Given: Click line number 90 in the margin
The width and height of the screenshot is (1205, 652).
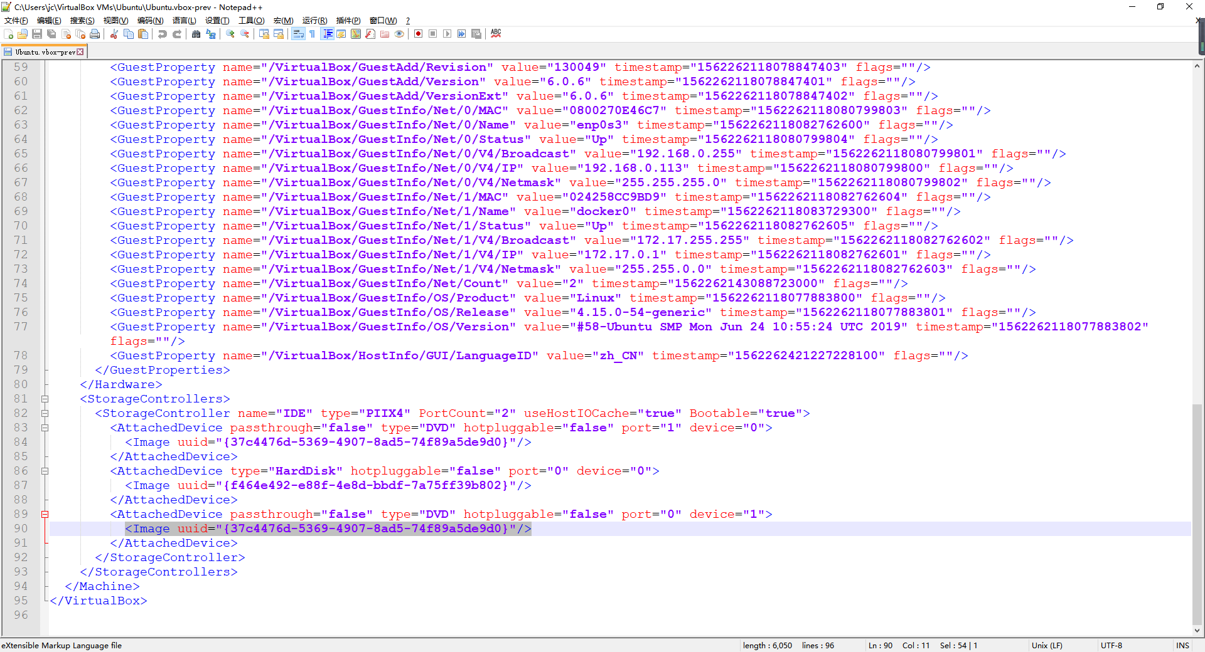Looking at the screenshot, I should (x=21, y=528).
